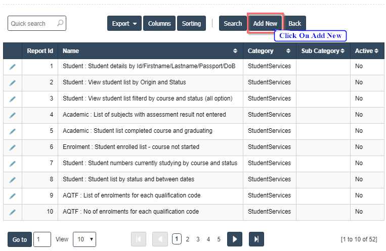The width and height of the screenshot is (386, 251).
Task: Open the Sorting options
Action: [x=191, y=24]
